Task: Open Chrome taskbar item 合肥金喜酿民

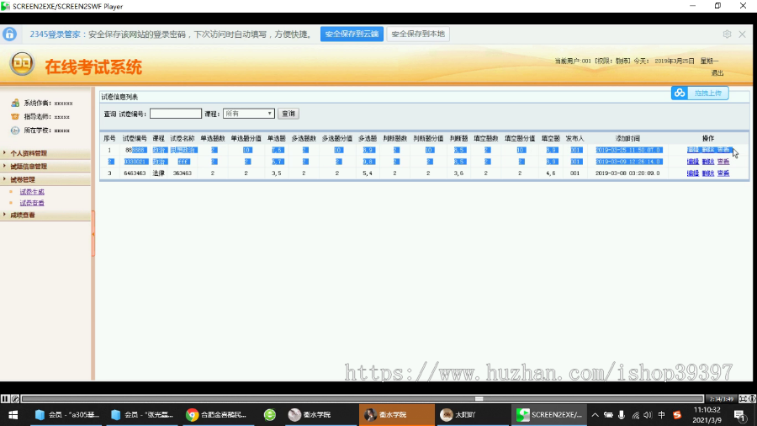Action: [217, 415]
